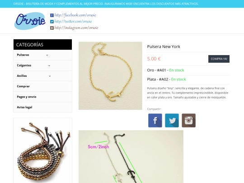Click the COMPRA YA! button
This screenshot has height=183, width=244.
click(219, 59)
